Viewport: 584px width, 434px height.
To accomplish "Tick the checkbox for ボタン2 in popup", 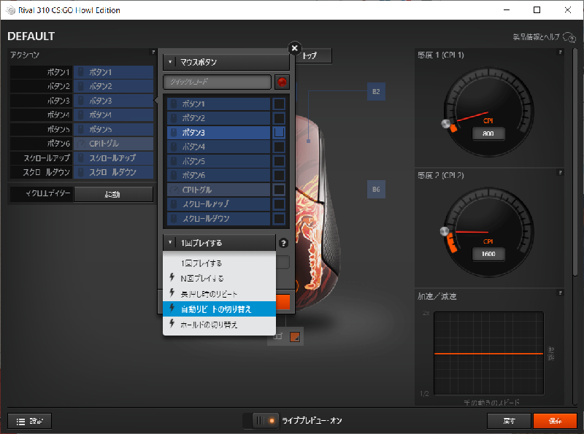I will (279, 118).
